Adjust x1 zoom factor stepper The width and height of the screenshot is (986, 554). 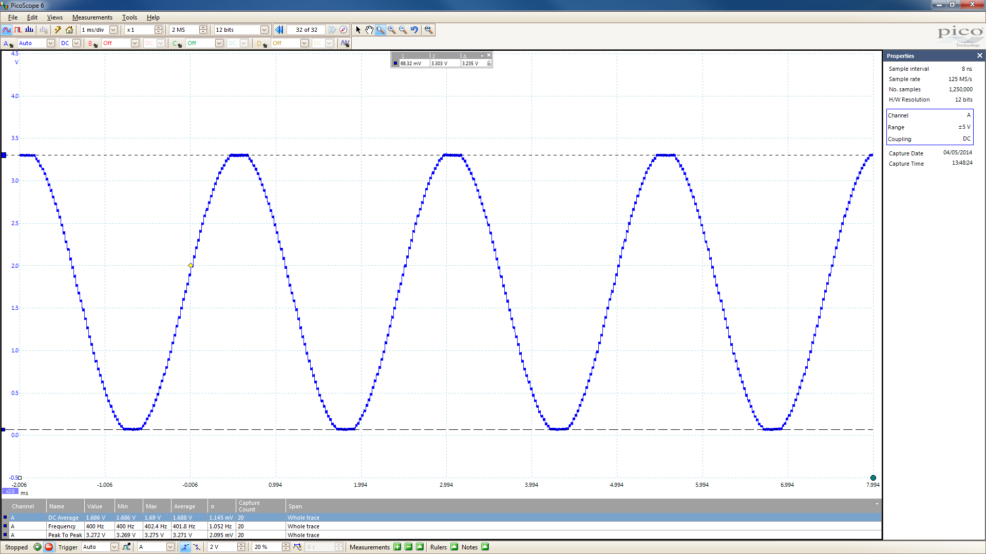tap(158, 30)
